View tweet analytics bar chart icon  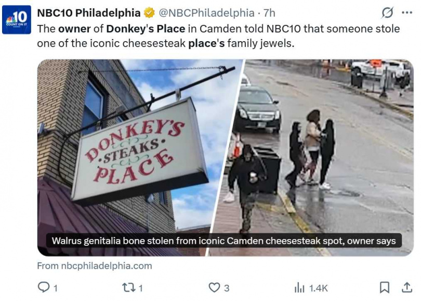[299, 287]
